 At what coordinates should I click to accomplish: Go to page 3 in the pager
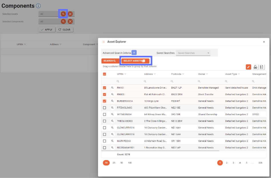coord(233,163)
